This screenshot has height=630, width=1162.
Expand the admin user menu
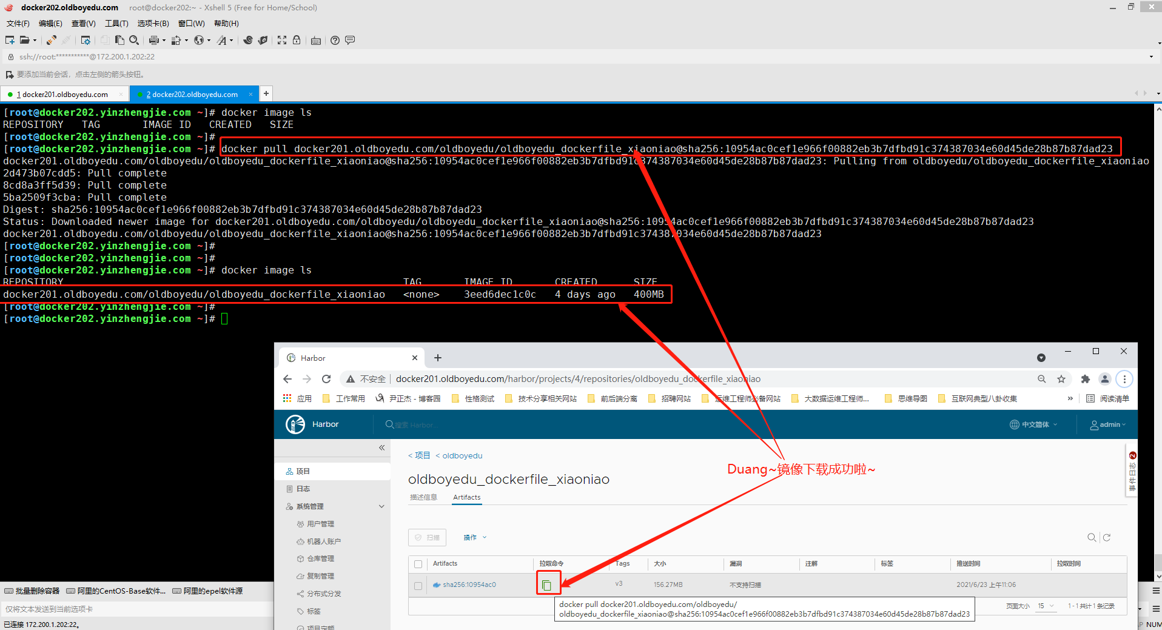coord(1107,424)
